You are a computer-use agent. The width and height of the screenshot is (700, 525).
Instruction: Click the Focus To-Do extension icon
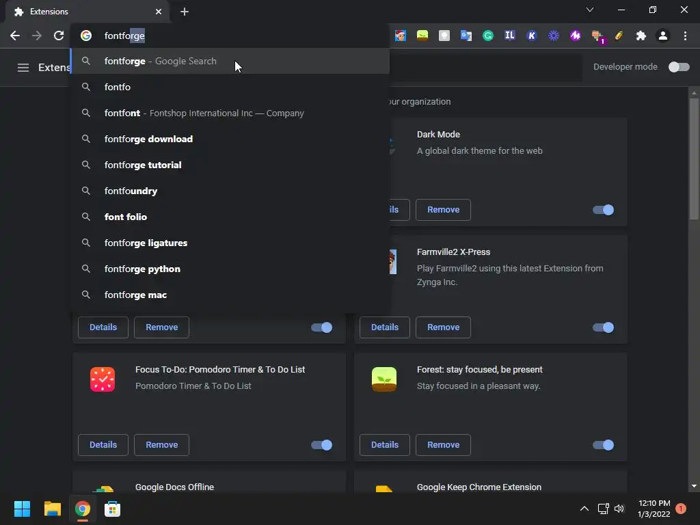click(x=103, y=379)
